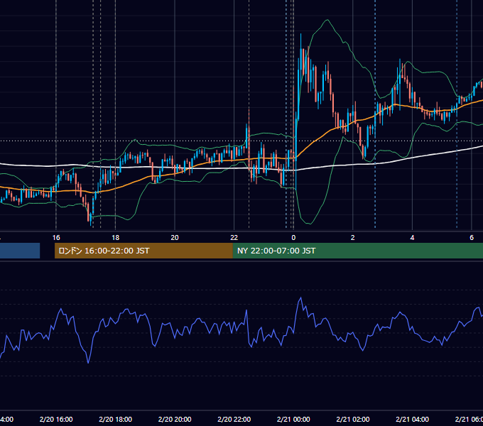Click the oscillator lowest trough after 2/20 16:00
Image resolution: width=483 pixels, height=426 pixels.
coord(88,362)
